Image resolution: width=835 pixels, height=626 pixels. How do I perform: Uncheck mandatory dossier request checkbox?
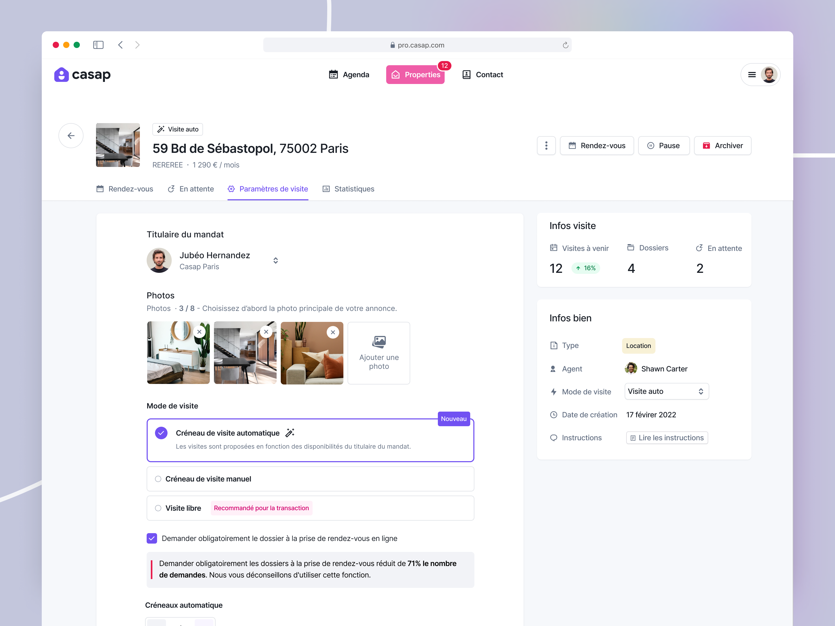click(152, 538)
